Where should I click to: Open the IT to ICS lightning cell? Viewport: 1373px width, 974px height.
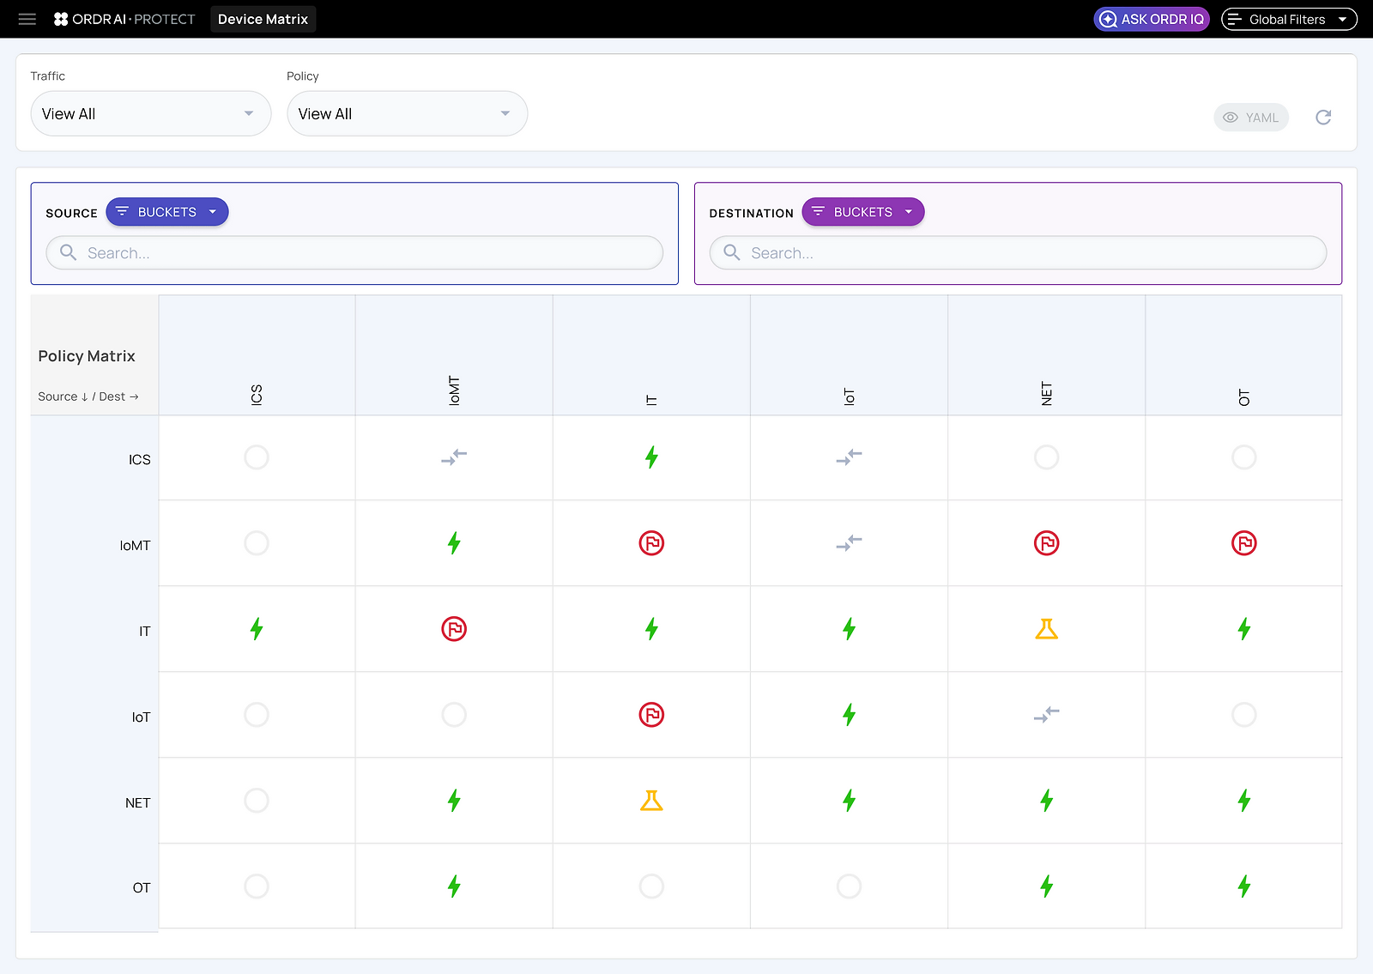coord(257,629)
